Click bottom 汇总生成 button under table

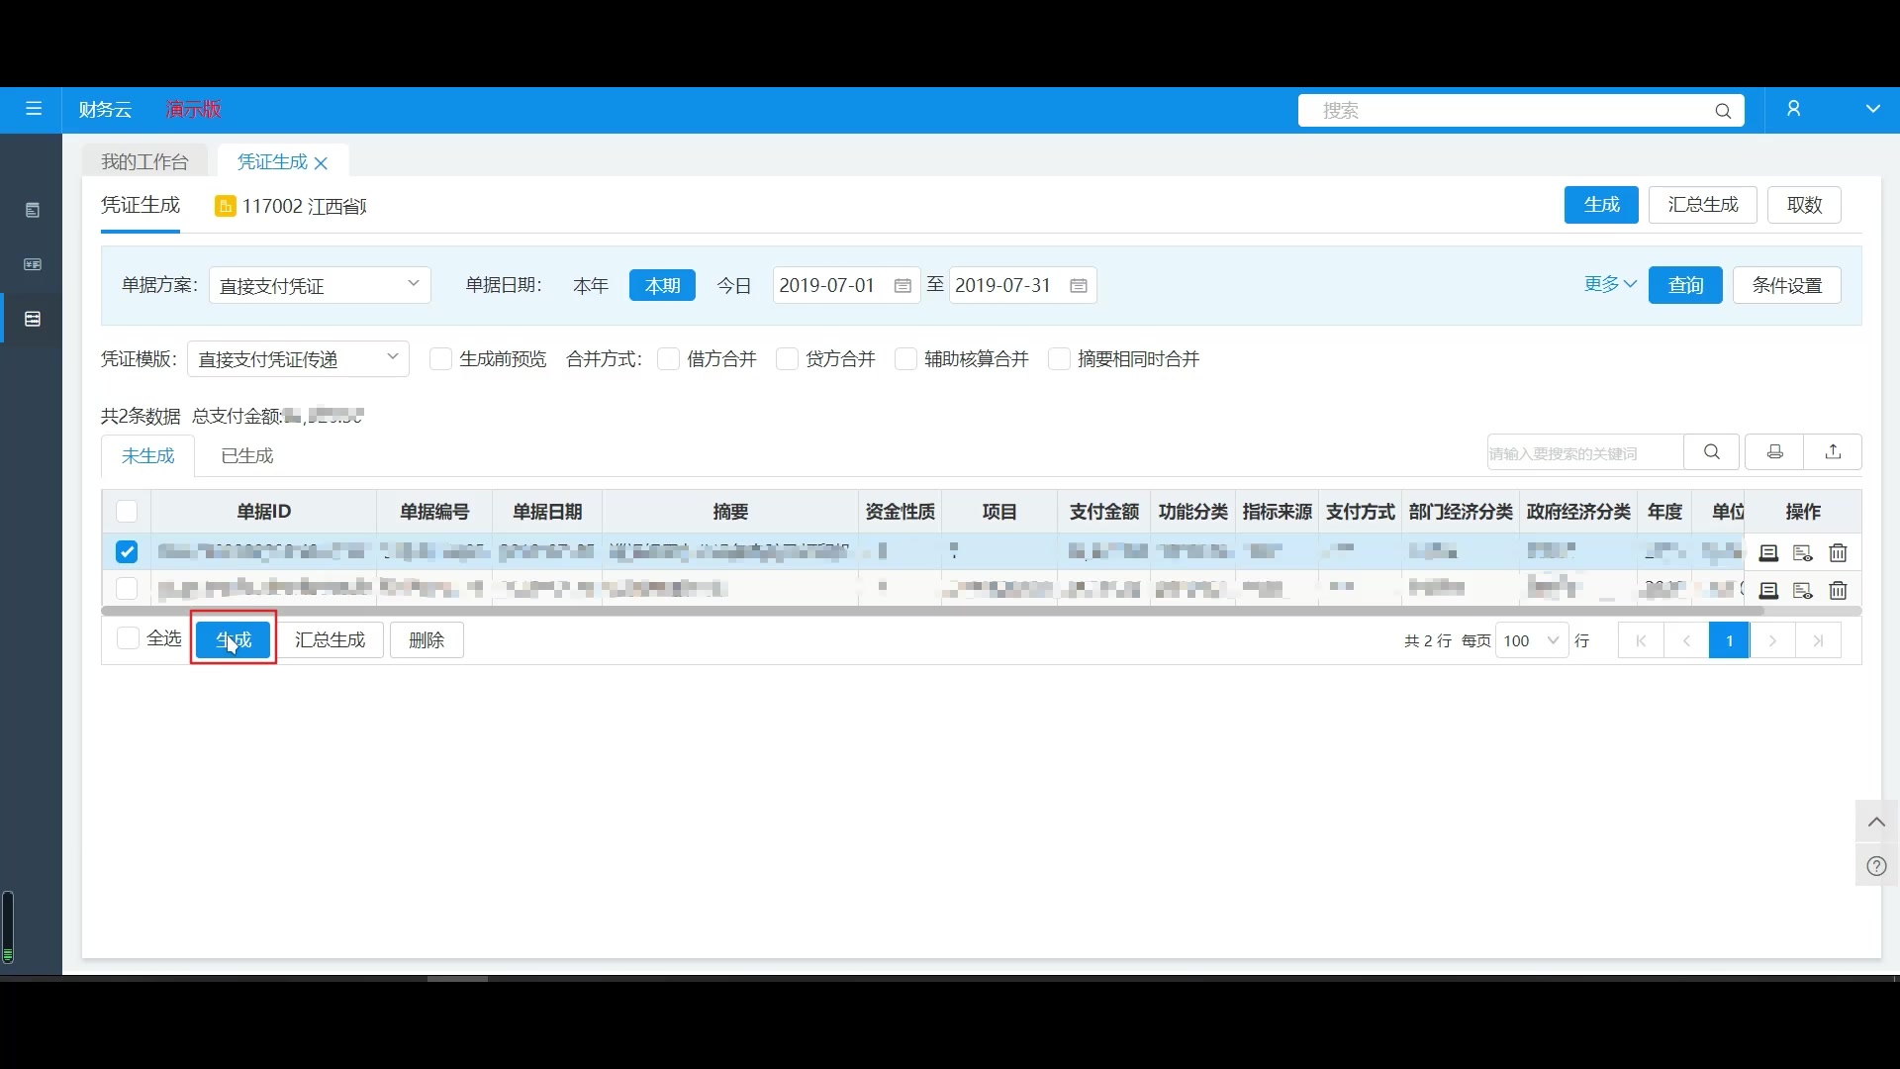click(x=330, y=639)
